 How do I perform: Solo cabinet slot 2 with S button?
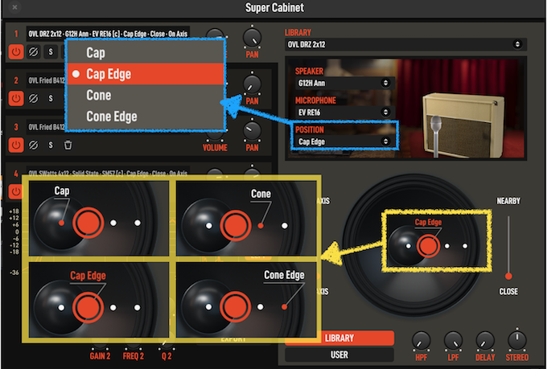tap(51, 98)
